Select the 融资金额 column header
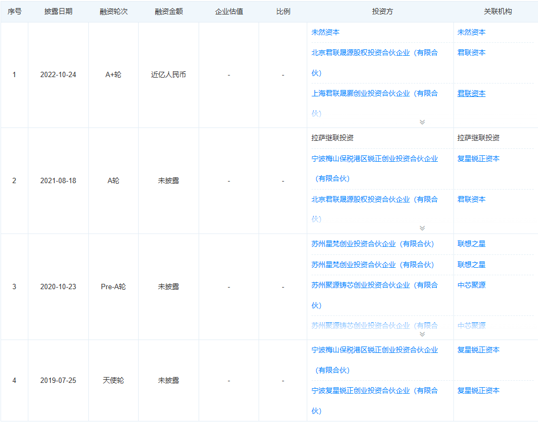This screenshot has height=422, width=538. (x=169, y=11)
